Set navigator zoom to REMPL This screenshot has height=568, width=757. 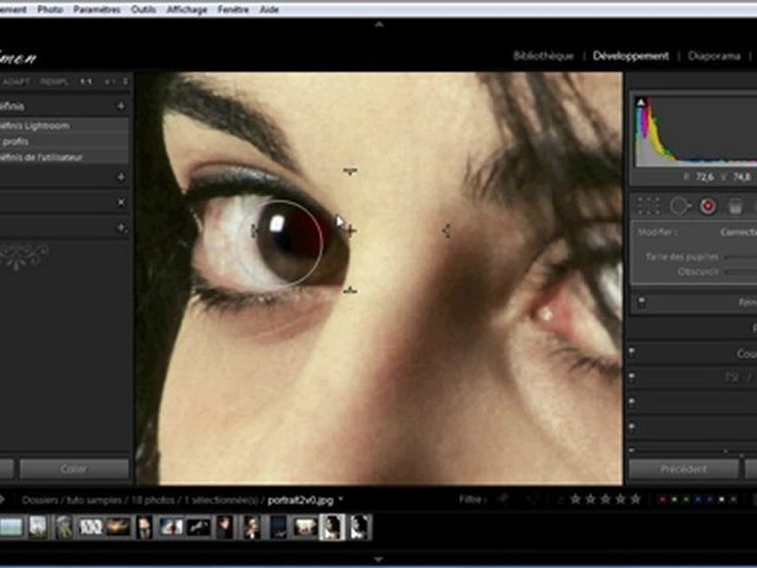coord(55,81)
